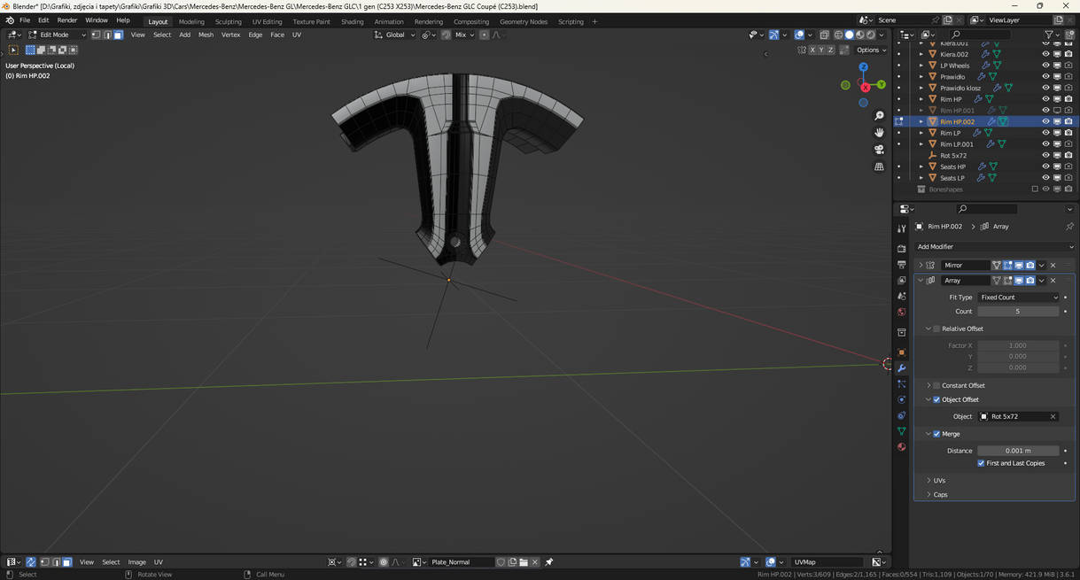Open the Material properties tab
Viewport: 1080px width, 580px height.
point(902,447)
